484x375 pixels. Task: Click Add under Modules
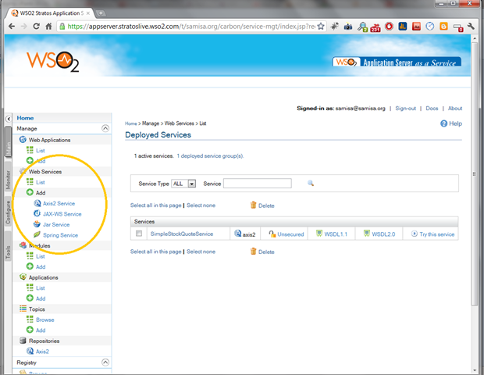point(41,266)
